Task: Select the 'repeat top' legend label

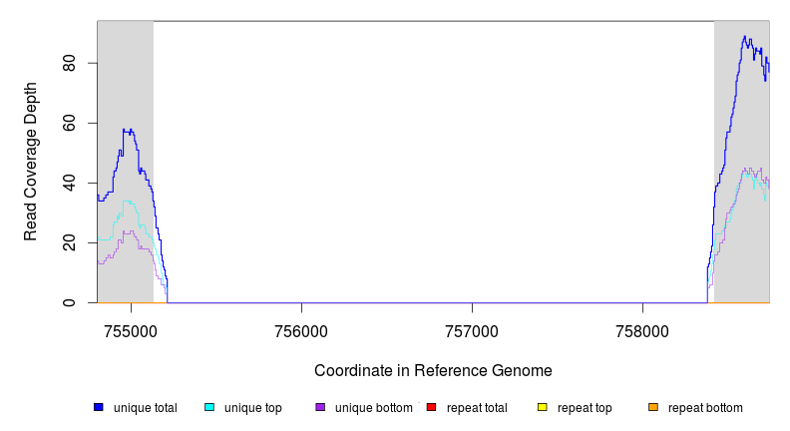Action: [585, 408]
